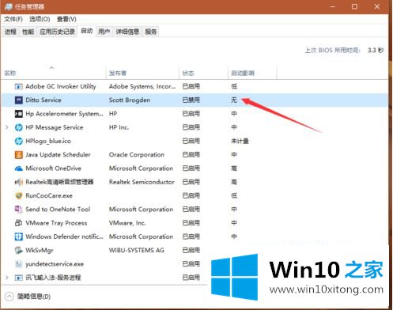
Task: Select the Ditto Service name text
Action: click(x=43, y=100)
